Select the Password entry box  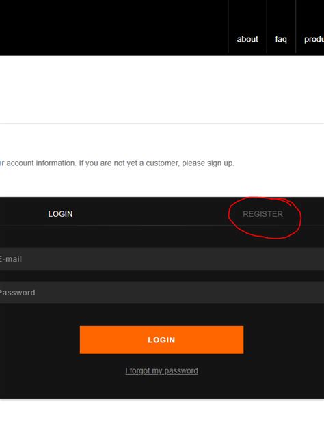pos(162,293)
